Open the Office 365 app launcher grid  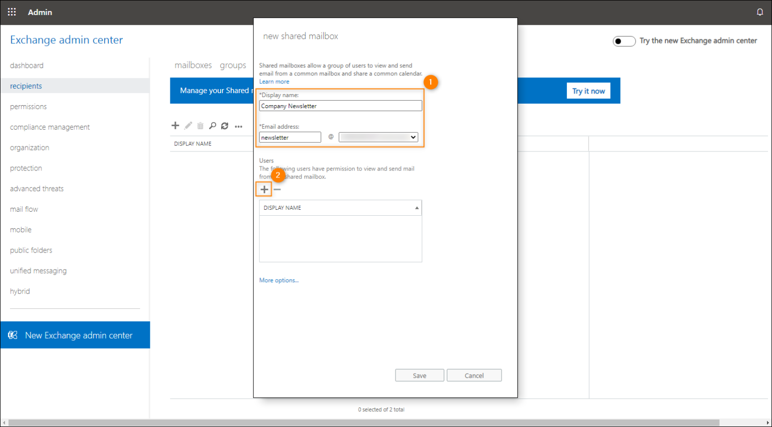click(x=11, y=12)
